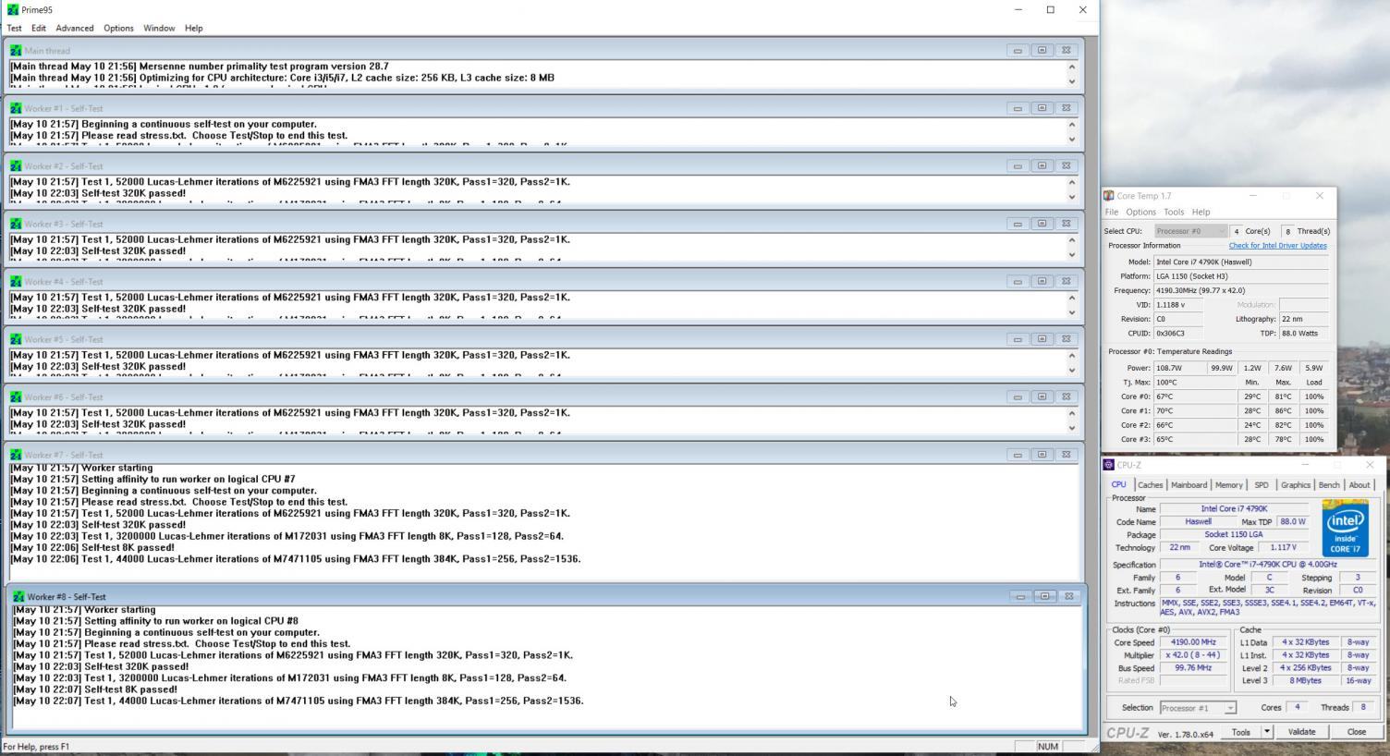Viewport: 1390px width, 756px height.
Task: Open the Advanced menu in Prime95
Action: coord(75,28)
